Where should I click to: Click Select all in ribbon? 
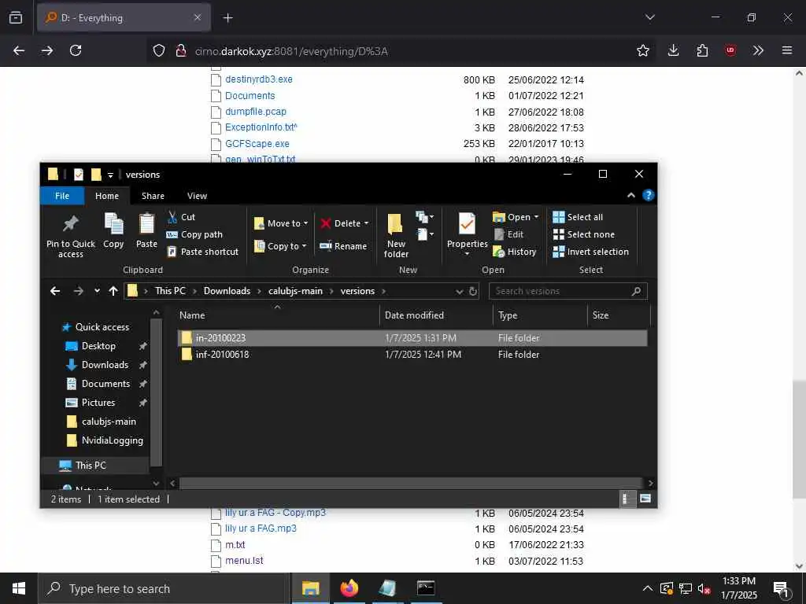coord(578,217)
